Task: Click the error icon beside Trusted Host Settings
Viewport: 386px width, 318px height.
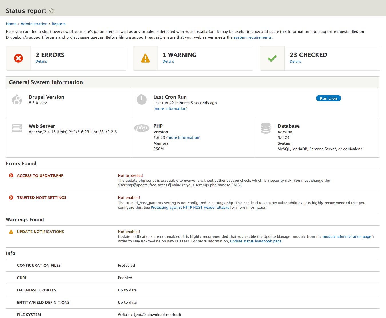Action: [x=11, y=198]
